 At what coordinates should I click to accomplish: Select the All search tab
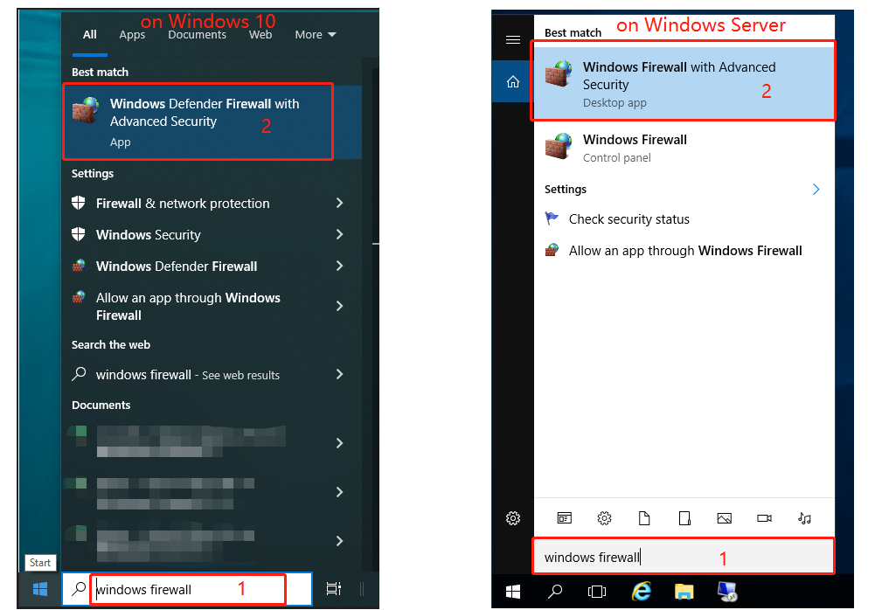tap(90, 35)
